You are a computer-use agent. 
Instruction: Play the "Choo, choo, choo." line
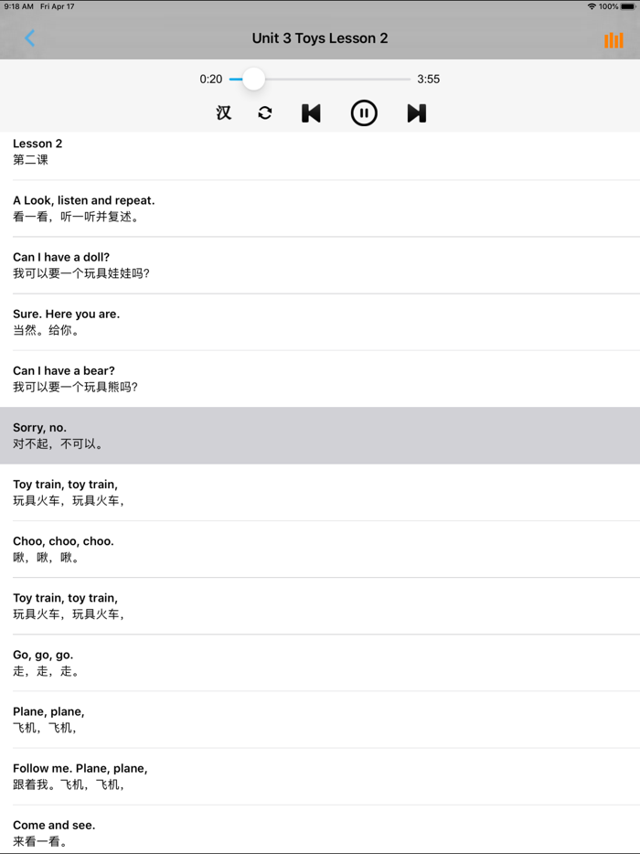(64, 549)
